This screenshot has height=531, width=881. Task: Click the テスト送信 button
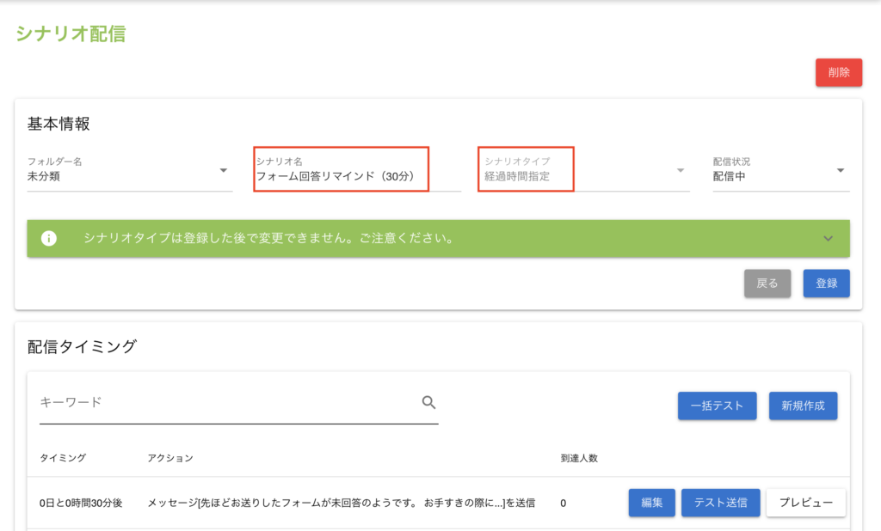tap(720, 503)
